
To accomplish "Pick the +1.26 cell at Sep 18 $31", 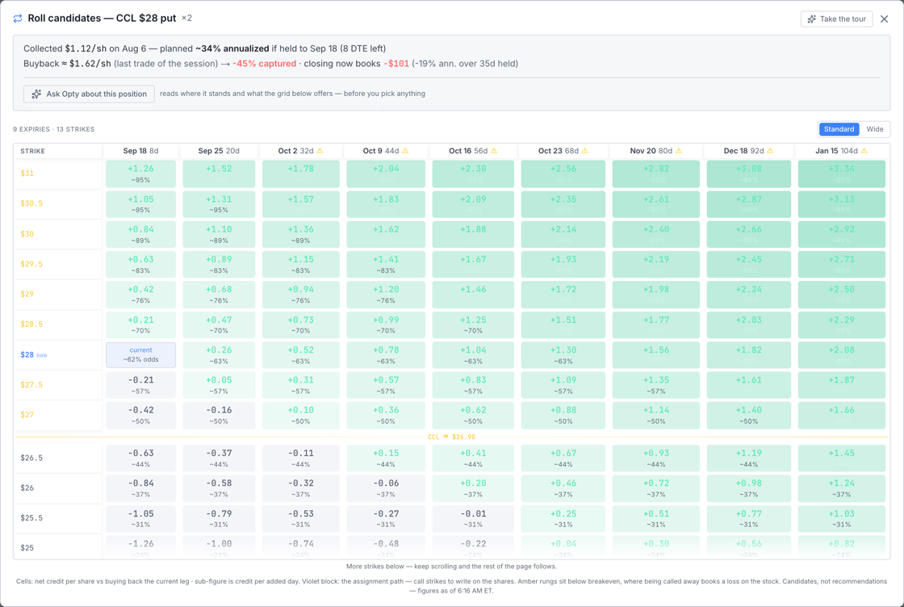I will tap(140, 174).
